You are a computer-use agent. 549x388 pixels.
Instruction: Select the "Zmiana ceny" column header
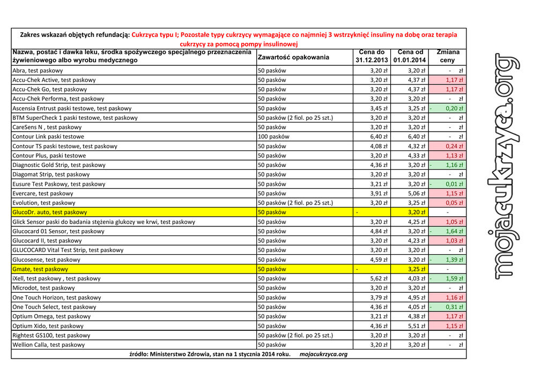pyautogui.click(x=447, y=56)
